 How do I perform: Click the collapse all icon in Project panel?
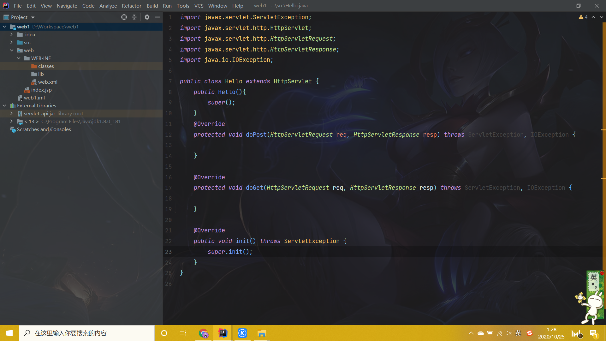134,17
